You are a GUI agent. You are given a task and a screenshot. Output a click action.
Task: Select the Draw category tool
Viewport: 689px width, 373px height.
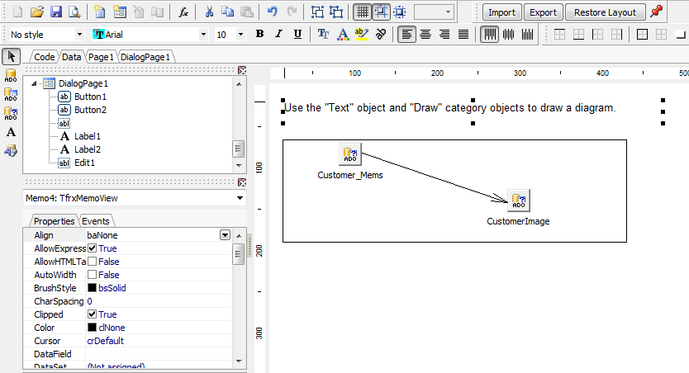pos(11,151)
